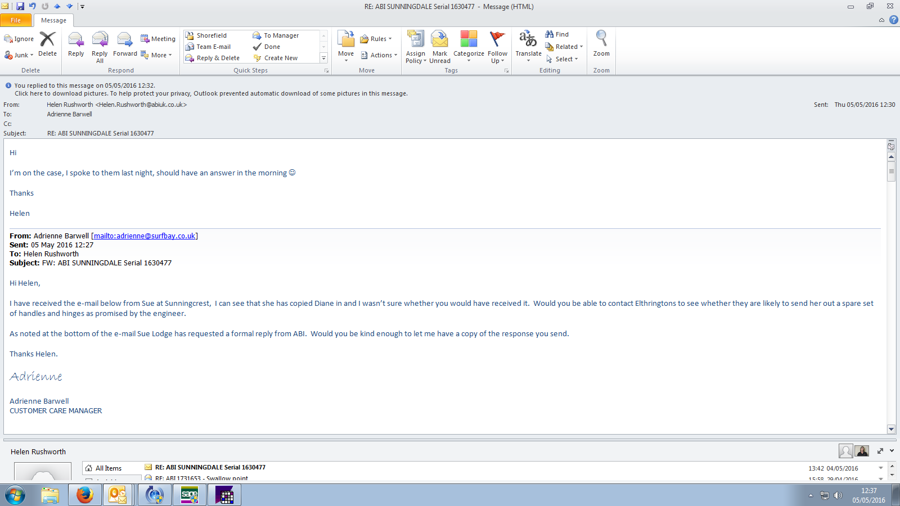
Task: Click the blank contact photo in People Pane header
Action: pos(845,451)
